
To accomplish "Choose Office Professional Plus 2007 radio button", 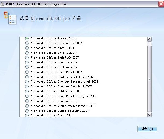I will [27, 77].
